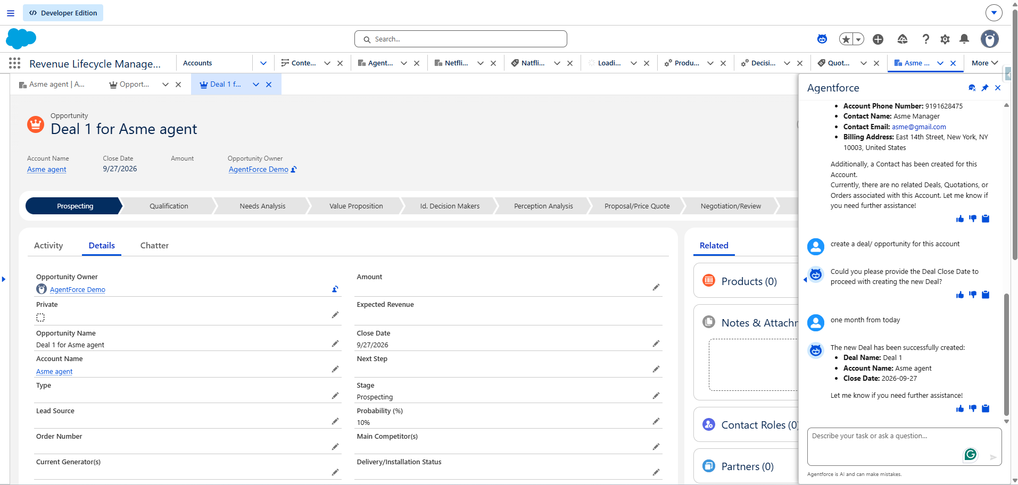Expand the Quot... tab dropdown chevron
Image resolution: width=1018 pixels, height=485 pixels.
[864, 63]
